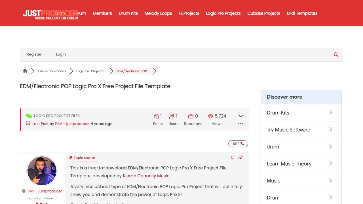Click the Views eye icon

(210, 116)
